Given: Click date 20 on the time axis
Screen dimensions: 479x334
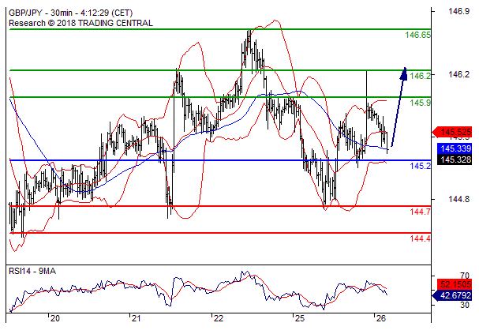Looking at the screenshot, I should point(54,319).
